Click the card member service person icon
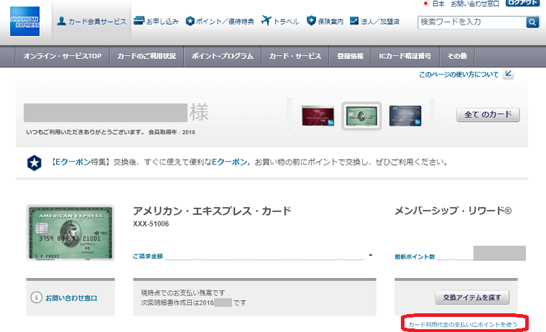This screenshot has height=332, width=546. coord(62,21)
